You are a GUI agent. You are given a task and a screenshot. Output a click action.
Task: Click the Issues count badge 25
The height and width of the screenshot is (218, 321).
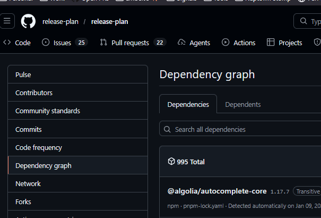[x=82, y=43]
